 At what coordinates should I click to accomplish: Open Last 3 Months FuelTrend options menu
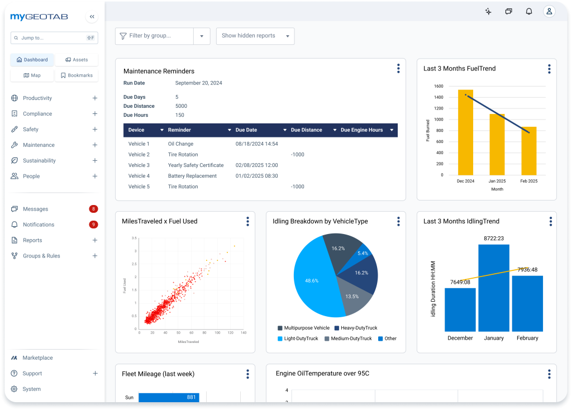click(x=549, y=69)
